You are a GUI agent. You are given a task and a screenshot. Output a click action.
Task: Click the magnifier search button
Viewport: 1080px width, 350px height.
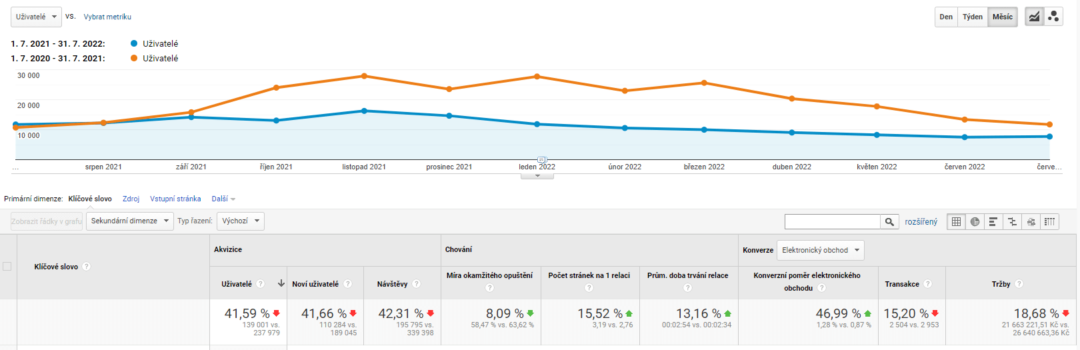pos(889,221)
